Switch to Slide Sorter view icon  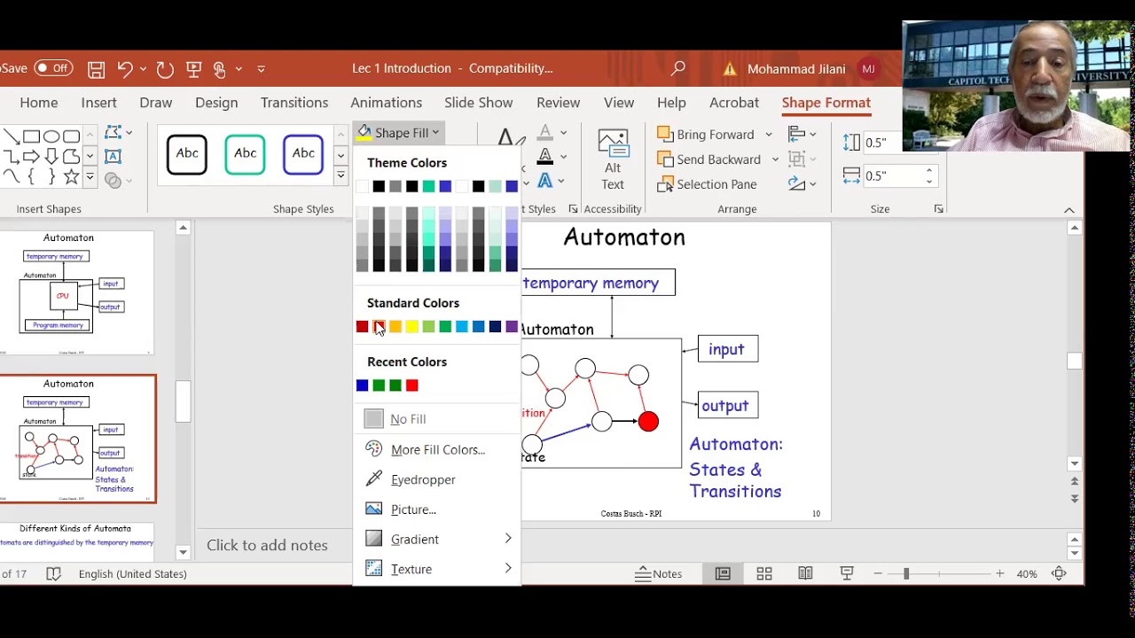point(763,573)
